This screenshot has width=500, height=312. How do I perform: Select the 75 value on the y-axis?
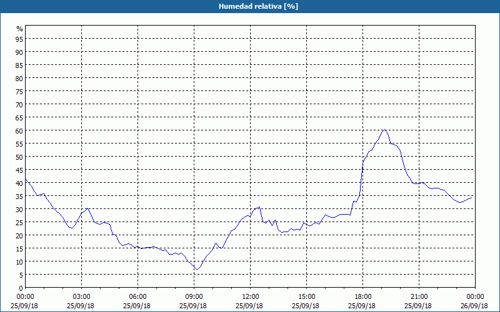coord(19,91)
